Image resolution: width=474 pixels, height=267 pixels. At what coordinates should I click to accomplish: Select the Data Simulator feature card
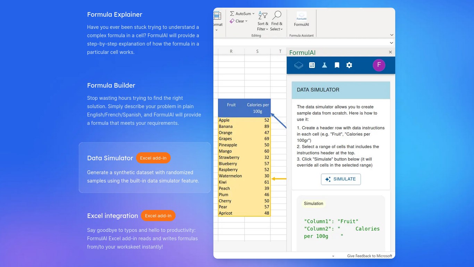(x=145, y=168)
